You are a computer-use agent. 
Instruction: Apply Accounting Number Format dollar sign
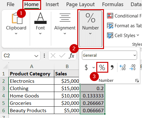click(x=86, y=67)
